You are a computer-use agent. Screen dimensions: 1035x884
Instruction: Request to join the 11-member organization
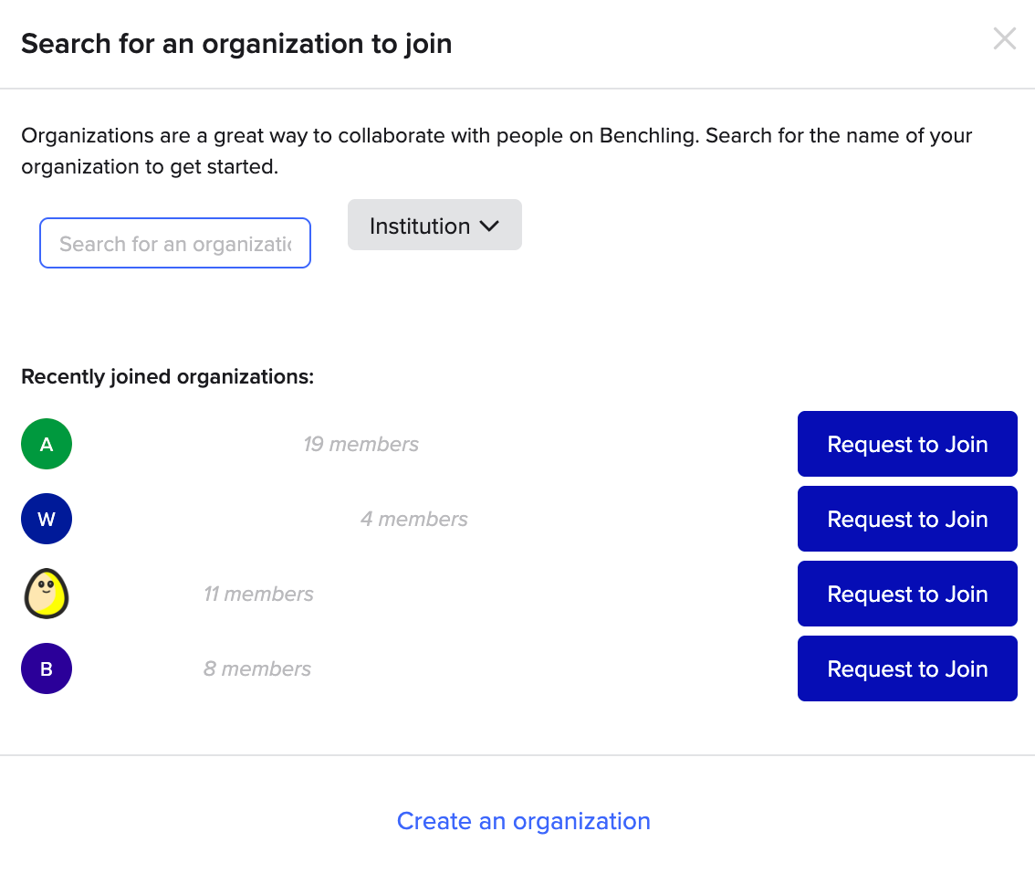(x=907, y=595)
